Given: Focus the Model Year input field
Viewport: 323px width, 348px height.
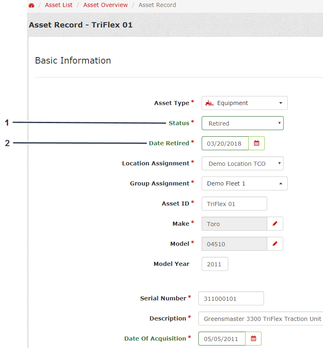Looking at the screenshot, I should (x=215, y=264).
